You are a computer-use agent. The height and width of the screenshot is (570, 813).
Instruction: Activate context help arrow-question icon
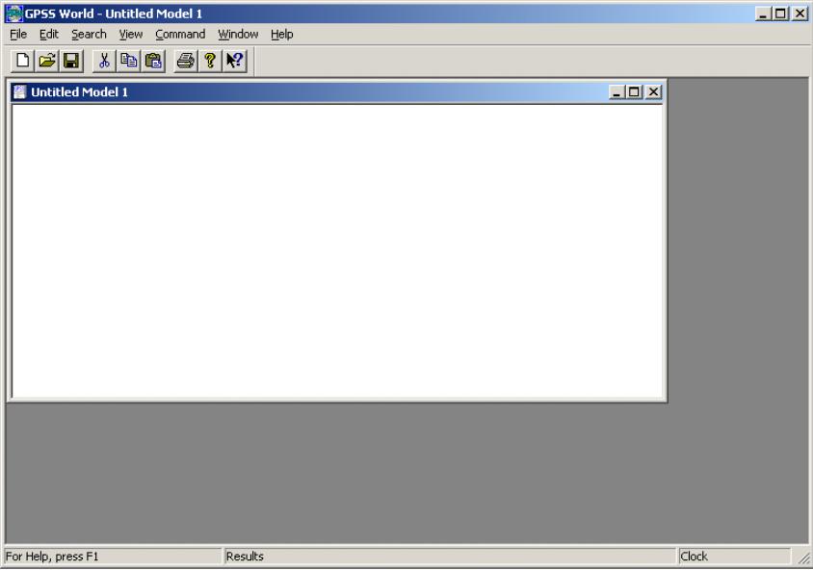235,61
